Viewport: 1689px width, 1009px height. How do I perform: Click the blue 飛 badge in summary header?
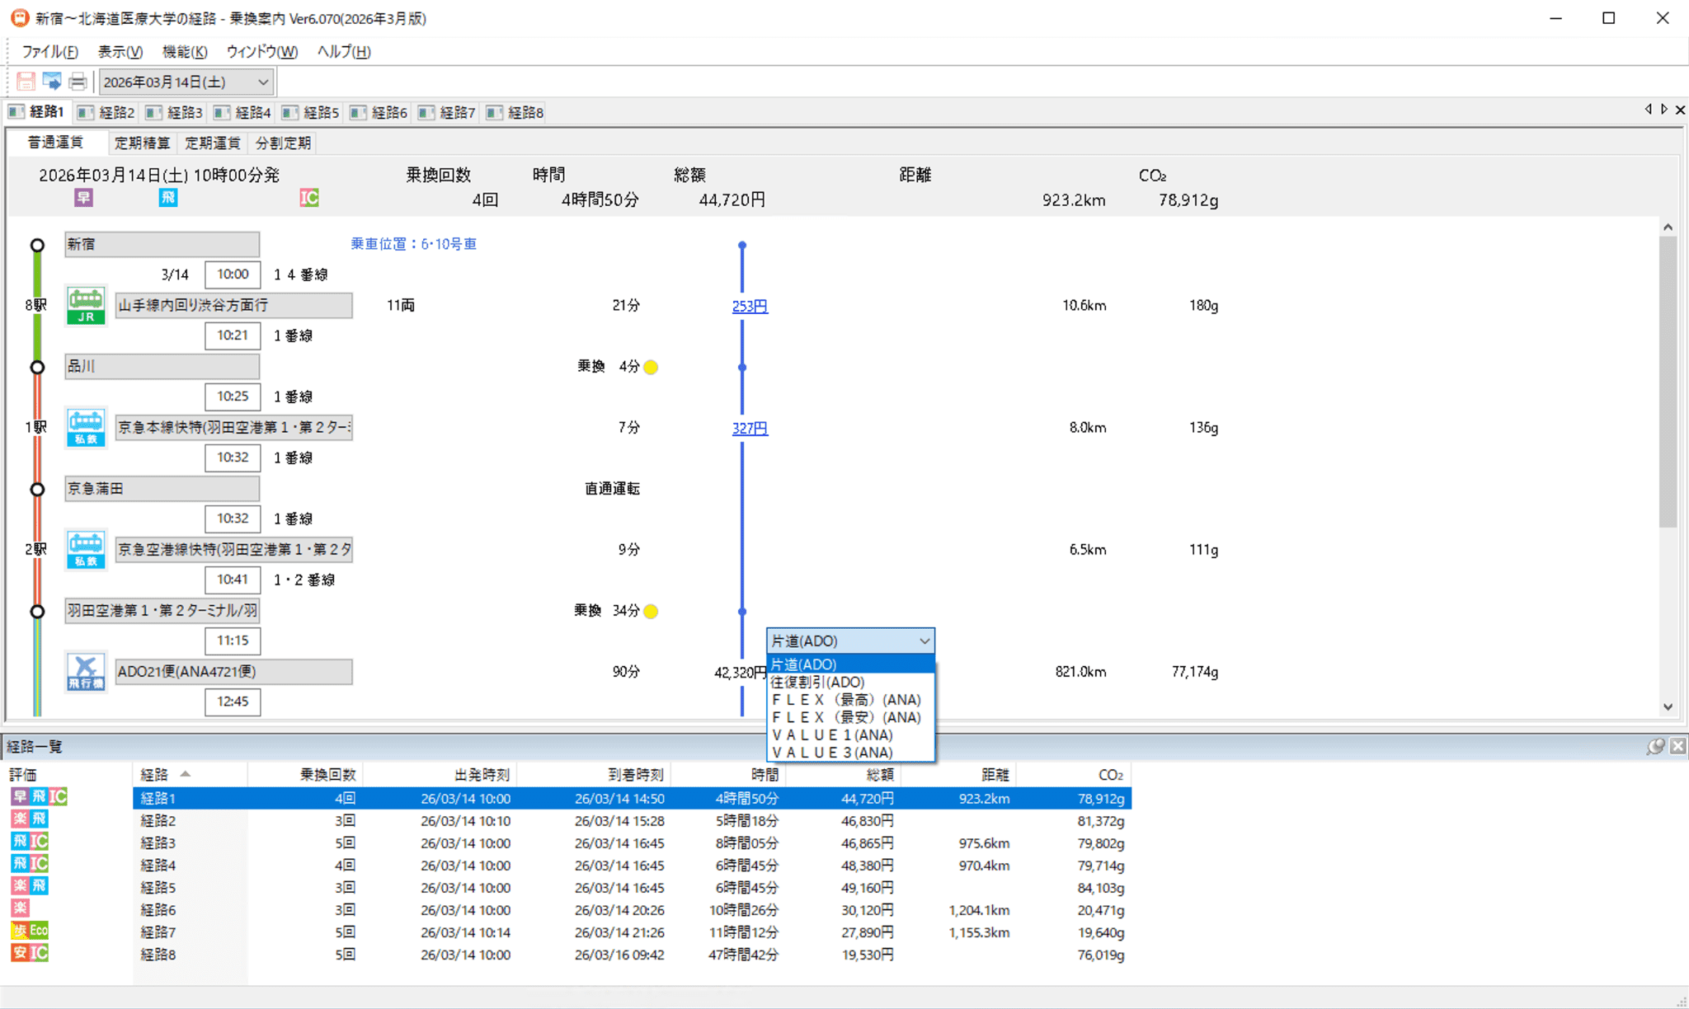pos(168,198)
